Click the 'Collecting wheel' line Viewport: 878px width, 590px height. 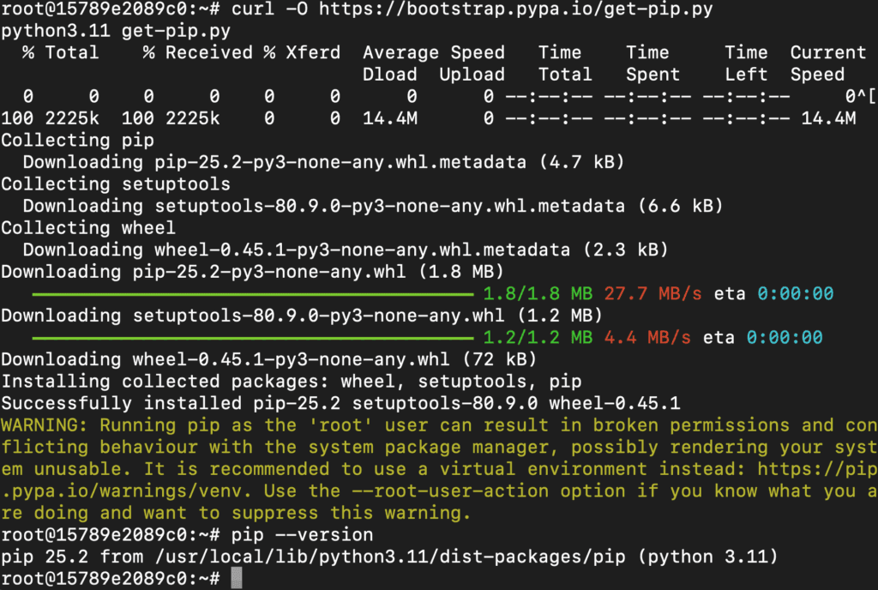tap(88, 227)
